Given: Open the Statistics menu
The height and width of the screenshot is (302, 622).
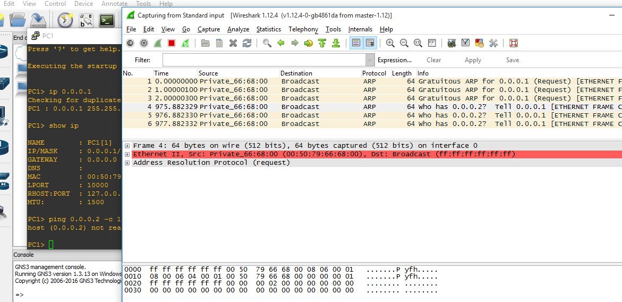Looking at the screenshot, I should tap(269, 29).
